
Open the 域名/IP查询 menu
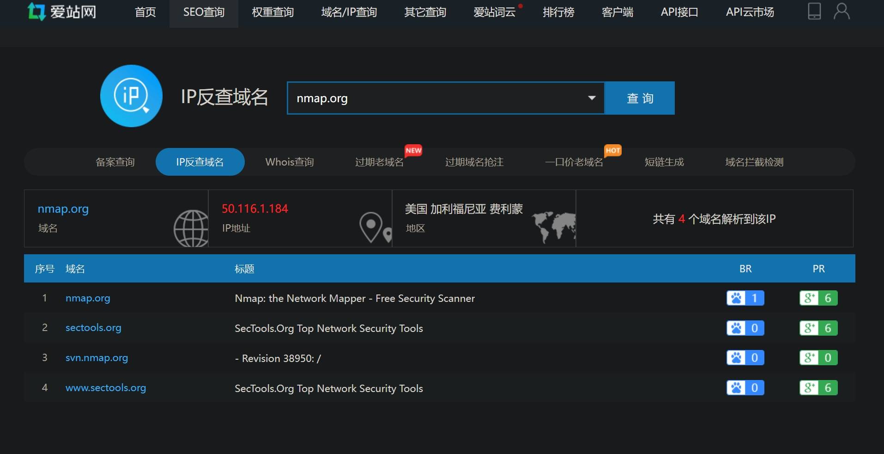[349, 12]
